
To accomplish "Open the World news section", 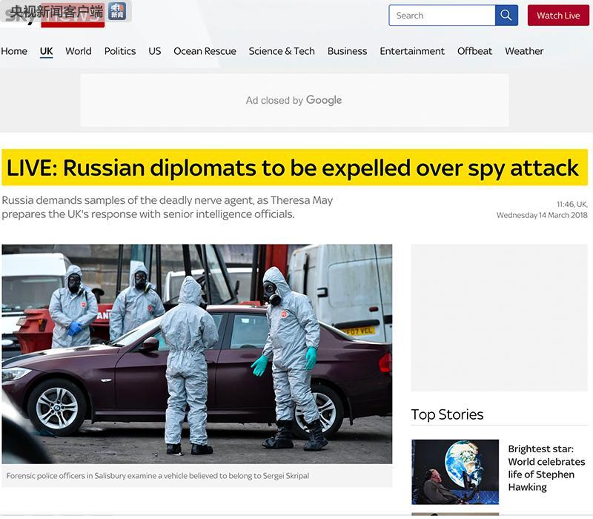I will (x=79, y=51).
